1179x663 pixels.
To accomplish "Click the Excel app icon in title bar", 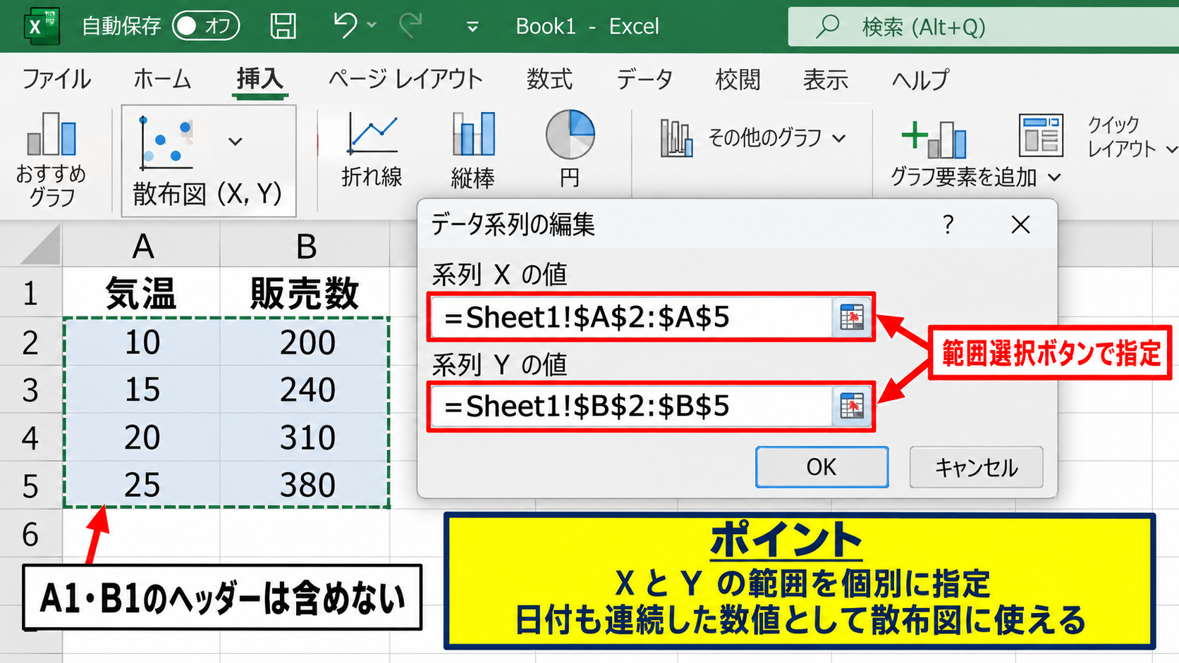I will [42, 26].
